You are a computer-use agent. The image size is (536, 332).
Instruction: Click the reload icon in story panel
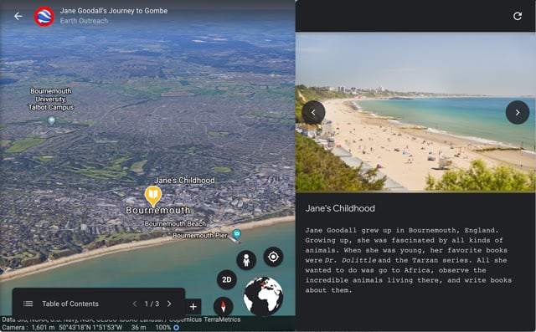pyautogui.click(x=518, y=16)
